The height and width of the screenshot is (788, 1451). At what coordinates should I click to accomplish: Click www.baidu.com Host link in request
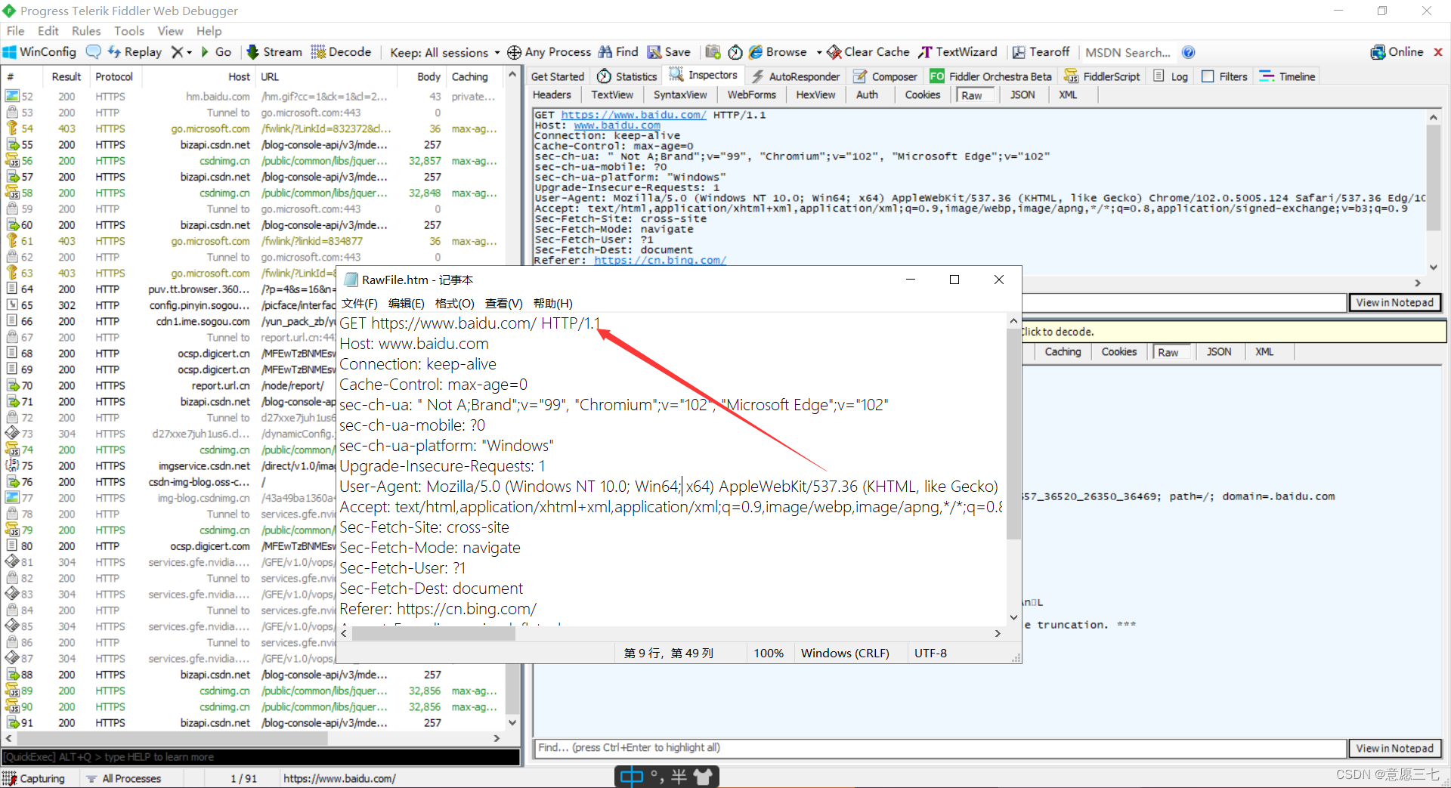(x=617, y=125)
